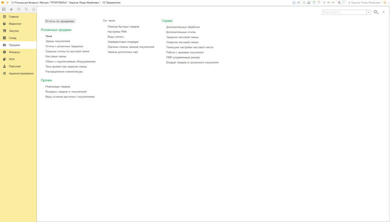
Task: Open Замены дисконтных карт
Action: pos(123,52)
